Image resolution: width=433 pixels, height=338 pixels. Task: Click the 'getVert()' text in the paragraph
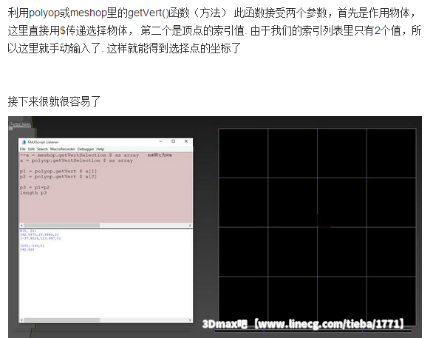149,13
